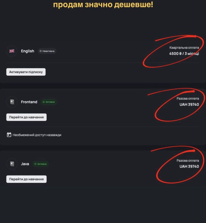This screenshot has height=223, width=206.
Task: Click the "Неактивна" status badge for English
Action: [x=47, y=51]
